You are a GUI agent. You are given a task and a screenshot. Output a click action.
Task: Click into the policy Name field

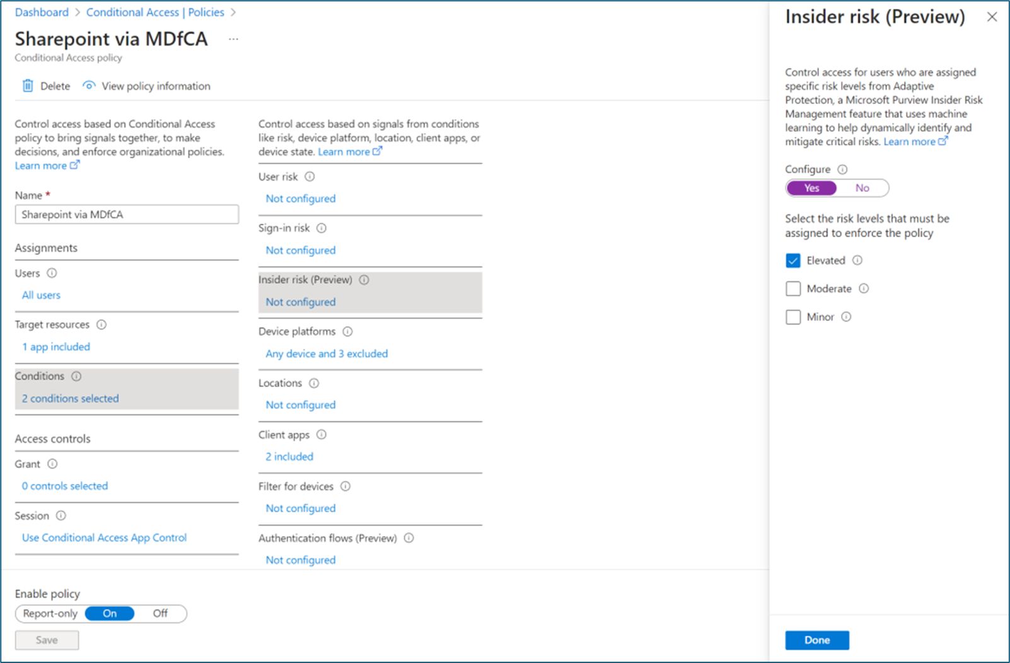click(x=127, y=214)
